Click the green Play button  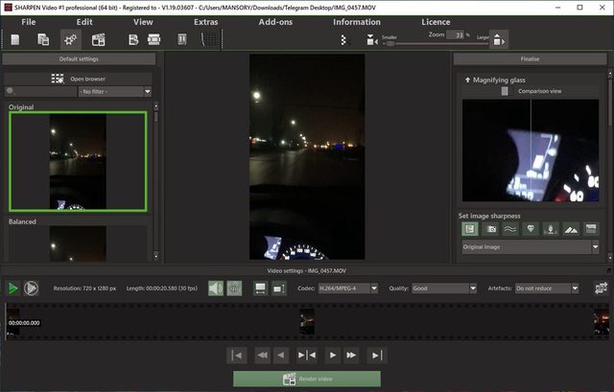click(12, 288)
